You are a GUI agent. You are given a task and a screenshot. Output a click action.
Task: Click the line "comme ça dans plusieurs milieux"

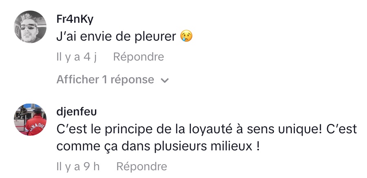coord(157,146)
